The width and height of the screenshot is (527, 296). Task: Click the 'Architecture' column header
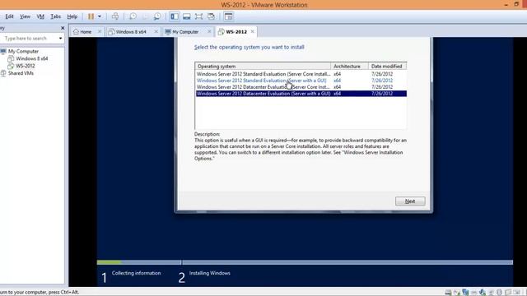click(349, 66)
